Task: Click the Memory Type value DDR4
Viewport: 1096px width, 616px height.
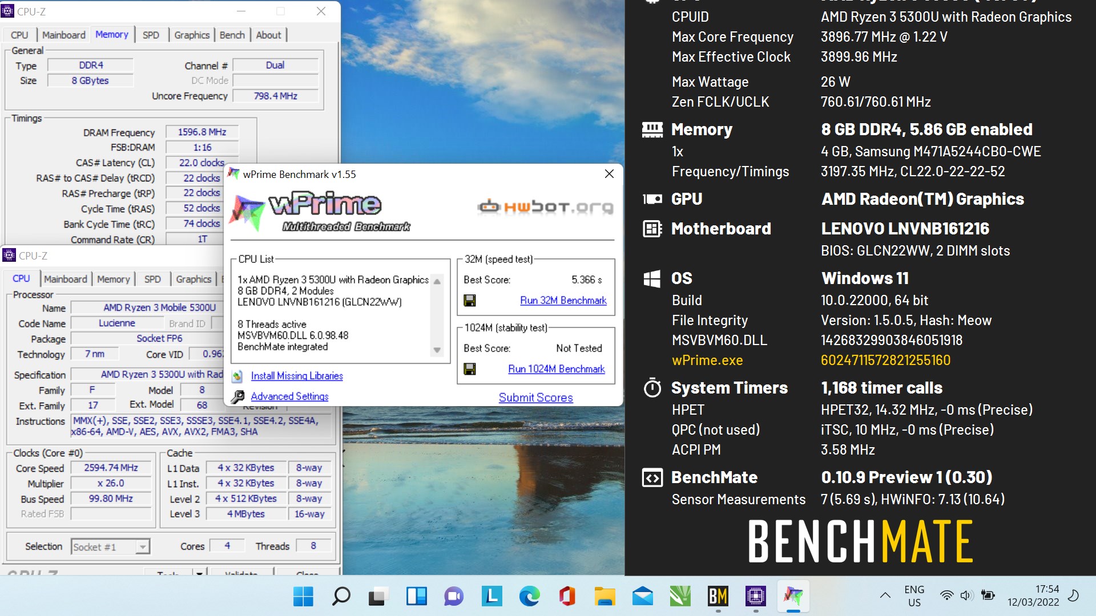Action: pos(91,65)
